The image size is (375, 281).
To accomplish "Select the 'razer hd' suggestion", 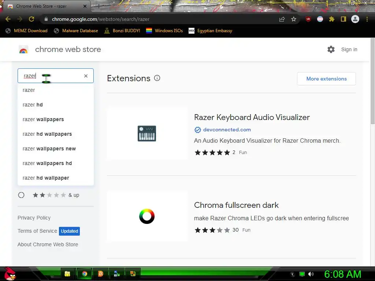I will [x=56, y=105].
